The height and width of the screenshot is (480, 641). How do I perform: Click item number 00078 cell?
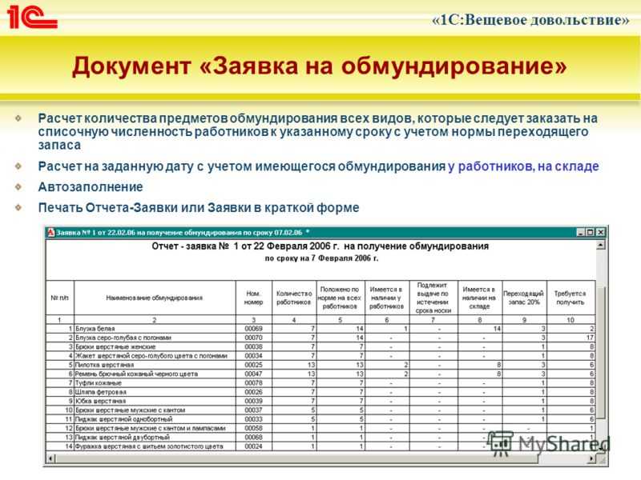(x=253, y=383)
